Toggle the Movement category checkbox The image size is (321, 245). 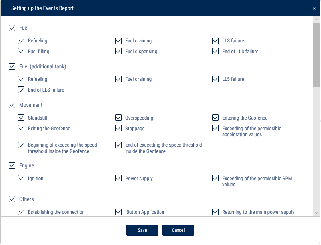(x=12, y=105)
